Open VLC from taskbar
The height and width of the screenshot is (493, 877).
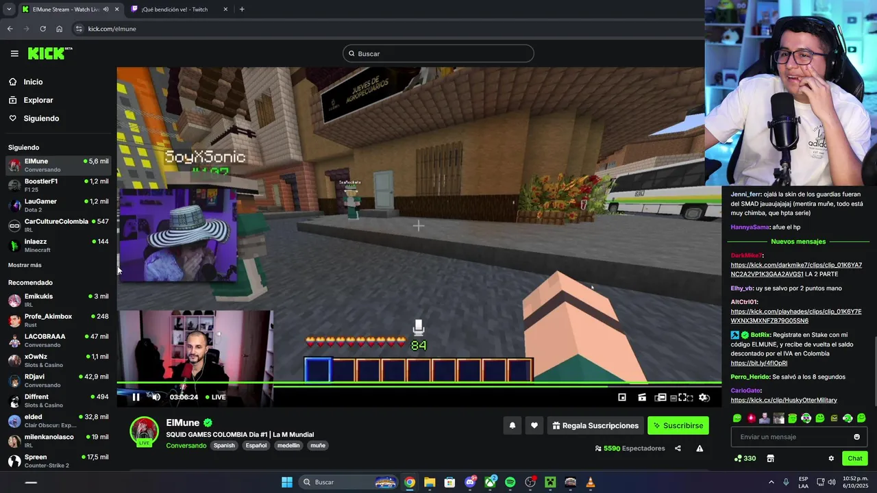click(x=591, y=482)
